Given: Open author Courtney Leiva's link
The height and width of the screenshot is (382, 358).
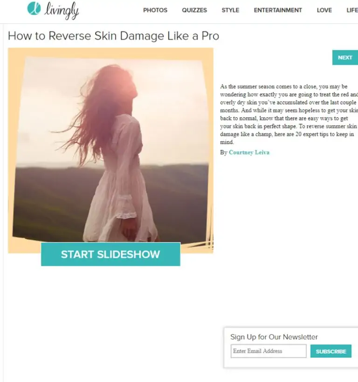Looking at the screenshot, I should point(249,153).
